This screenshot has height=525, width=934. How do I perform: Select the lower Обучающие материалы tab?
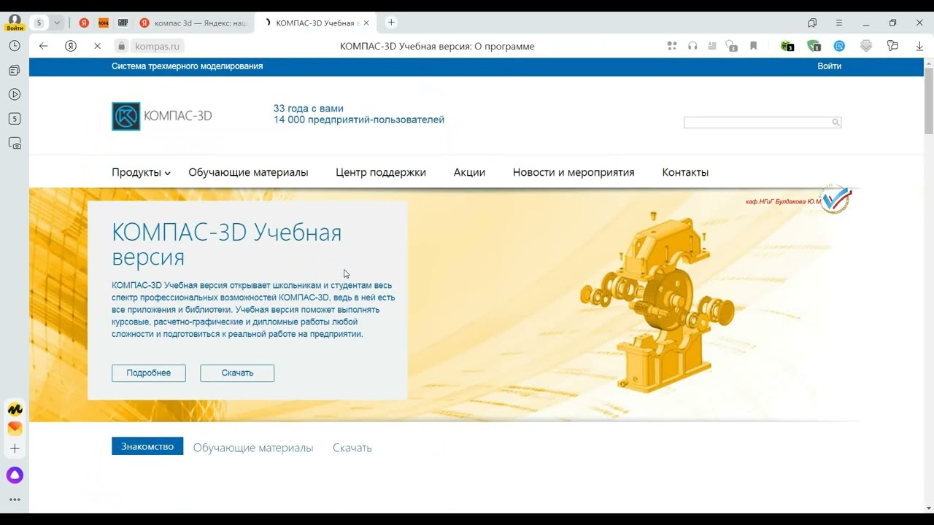click(253, 448)
